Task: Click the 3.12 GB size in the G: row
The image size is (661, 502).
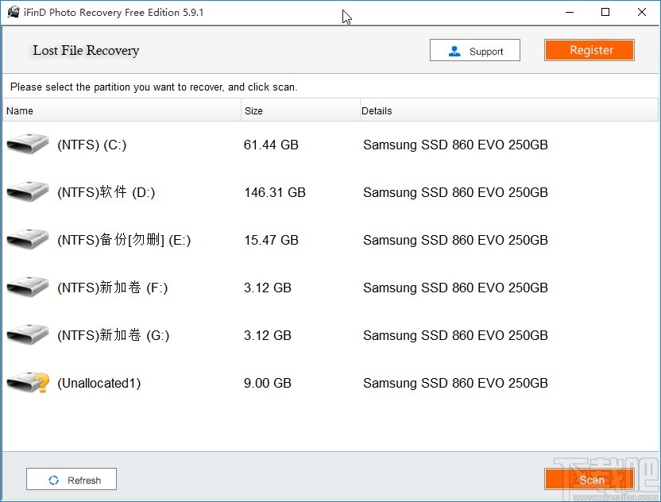Action: click(268, 335)
